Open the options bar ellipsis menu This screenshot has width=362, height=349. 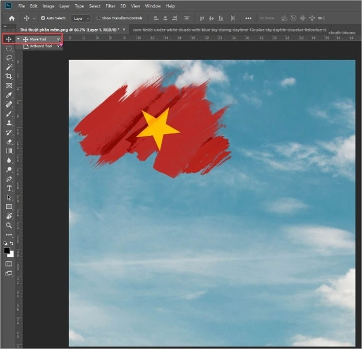pos(248,18)
